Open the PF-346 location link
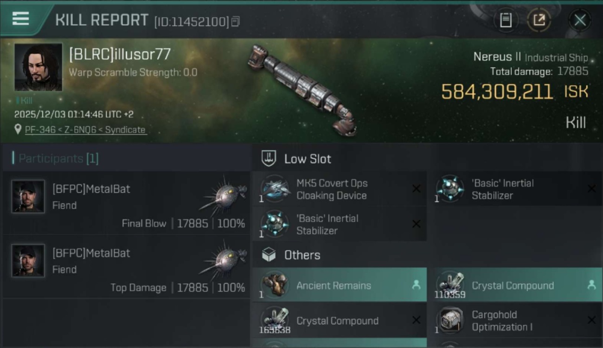The width and height of the screenshot is (603, 348). click(85, 130)
